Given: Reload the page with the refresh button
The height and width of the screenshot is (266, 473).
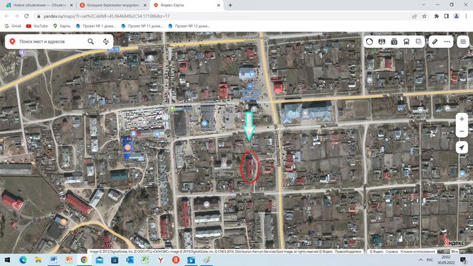Looking at the screenshot, I should click(x=26, y=16).
